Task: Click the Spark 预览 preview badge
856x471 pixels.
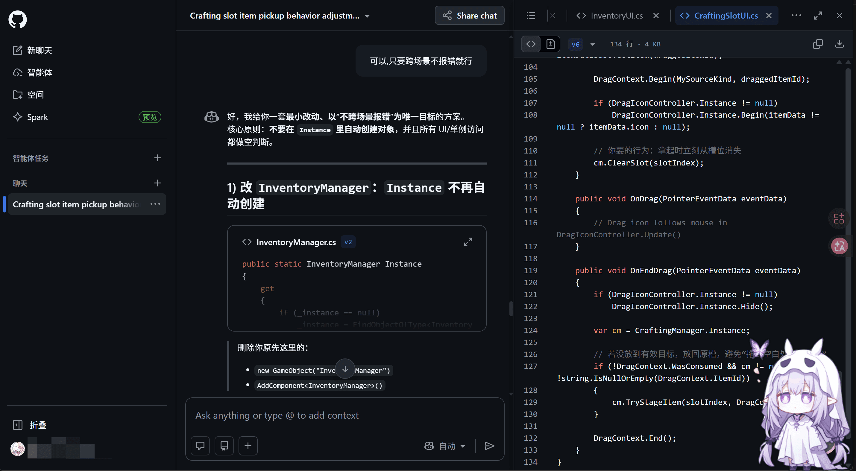Action: 150,117
